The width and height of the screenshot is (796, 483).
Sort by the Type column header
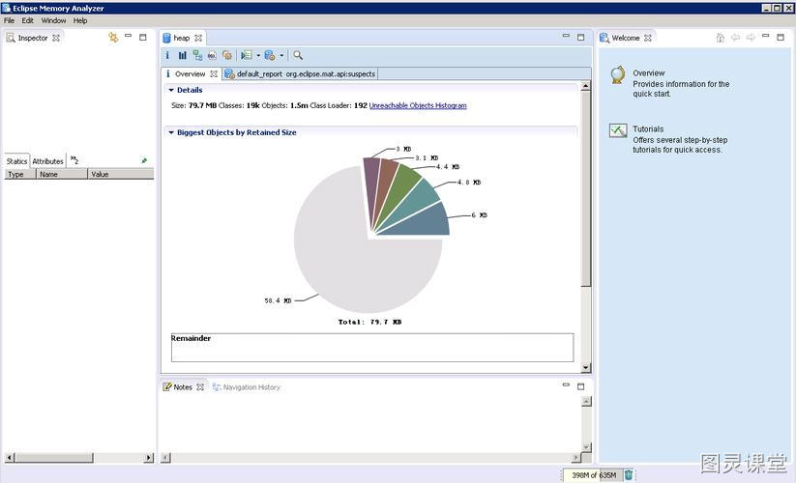19,174
